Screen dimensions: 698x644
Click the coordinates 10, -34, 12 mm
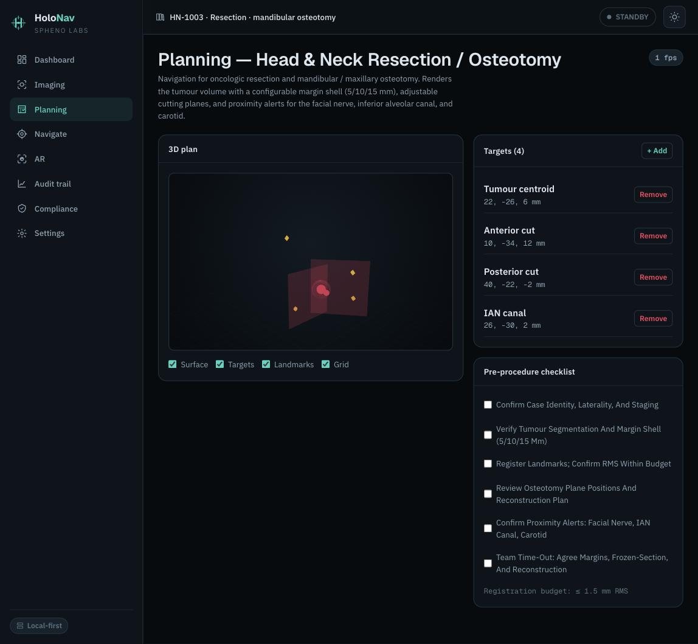[514, 244]
